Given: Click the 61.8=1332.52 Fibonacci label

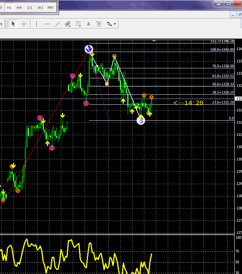Looking at the screenshot, I should click(223, 76).
